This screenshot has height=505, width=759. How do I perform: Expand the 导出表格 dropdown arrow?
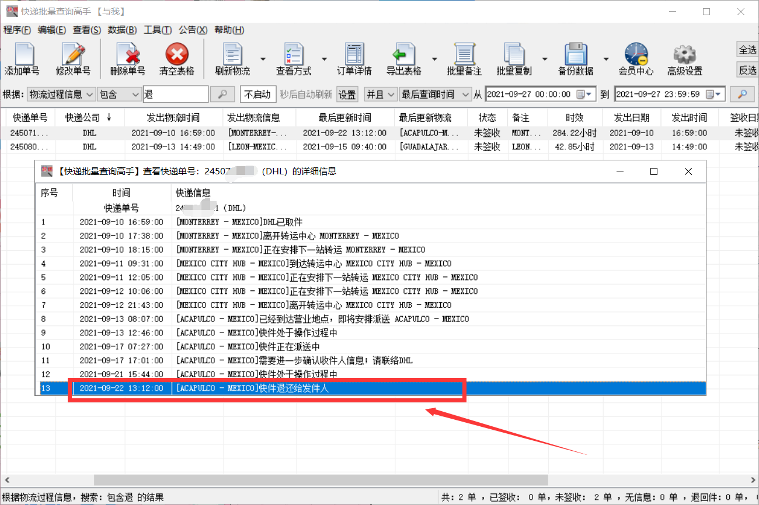(x=434, y=59)
